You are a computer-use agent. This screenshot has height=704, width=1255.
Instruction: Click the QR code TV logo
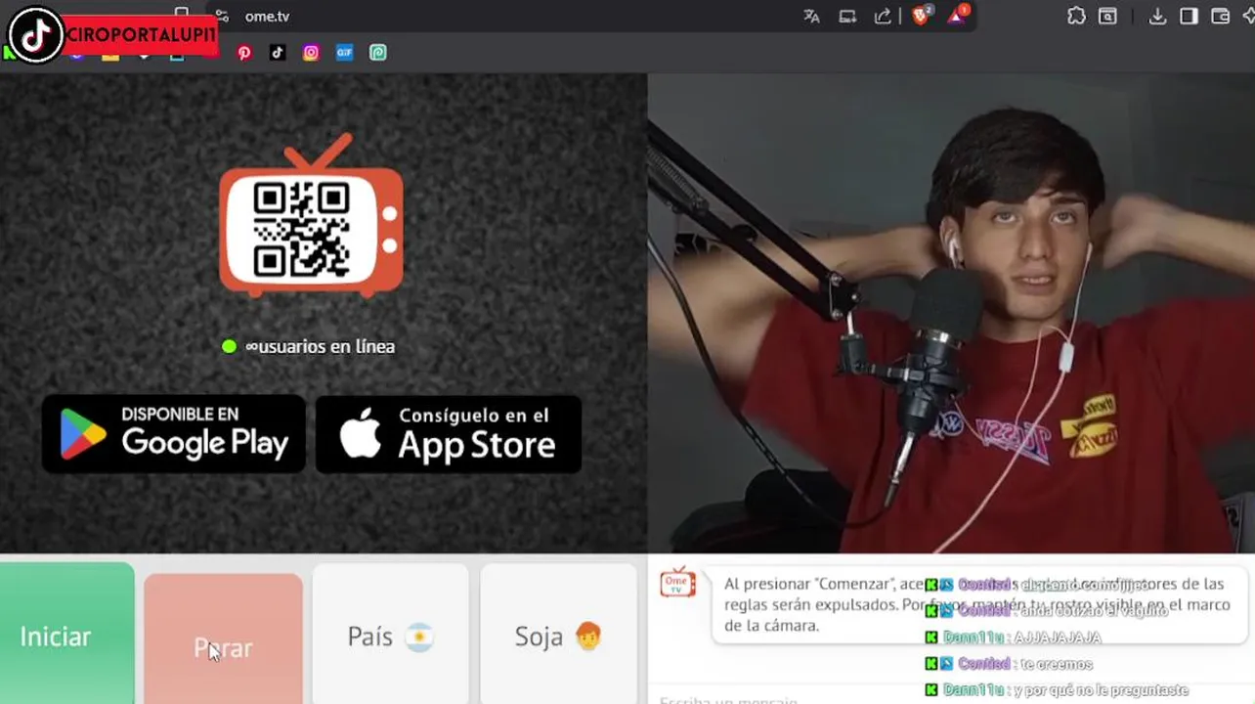tap(311, 215)
